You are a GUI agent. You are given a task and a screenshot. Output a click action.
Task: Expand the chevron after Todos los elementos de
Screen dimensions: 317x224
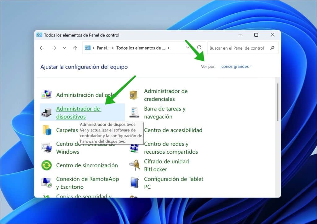coord(168,48)
